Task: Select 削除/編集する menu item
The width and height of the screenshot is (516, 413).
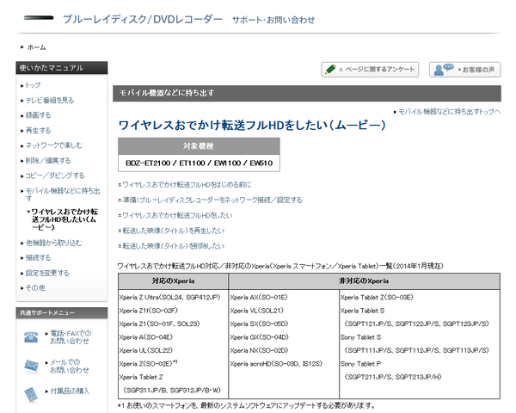Action: pyautogui.click(x=48, y=160)
